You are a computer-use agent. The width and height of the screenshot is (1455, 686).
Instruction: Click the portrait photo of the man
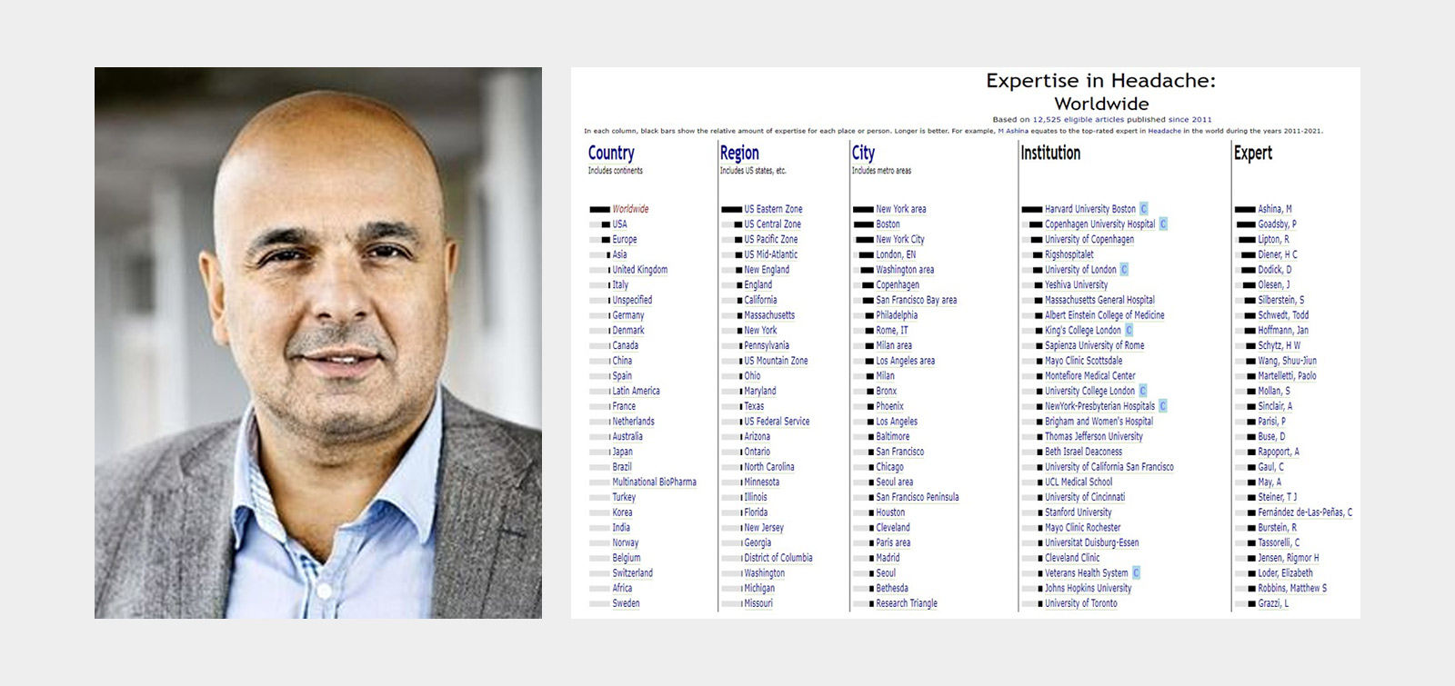(318, 343)
